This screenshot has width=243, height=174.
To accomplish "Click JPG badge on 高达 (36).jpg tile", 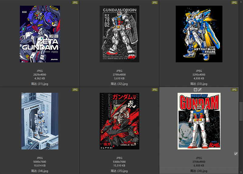I will (x=234, y=90).
